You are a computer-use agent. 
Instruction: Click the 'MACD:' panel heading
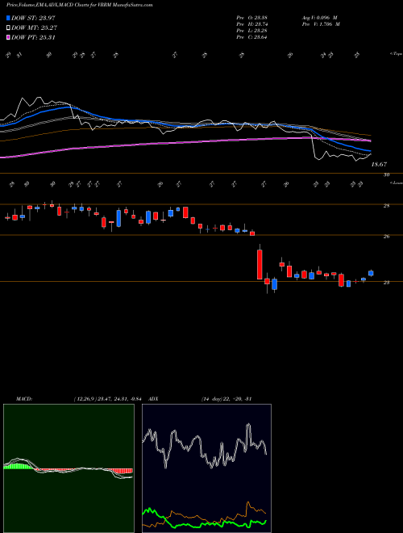(x=23, y=399)
